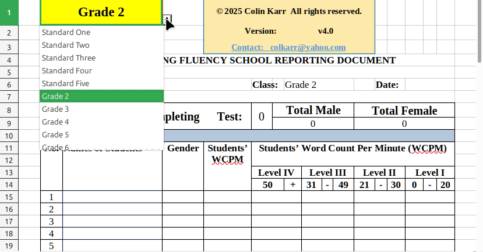
Task: Click the empty Date input cell
Action: click(x=429, y=85)
